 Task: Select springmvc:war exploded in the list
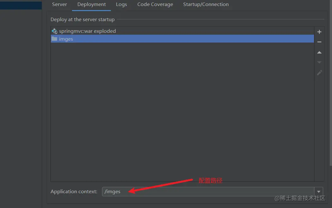tap(182, 31)
